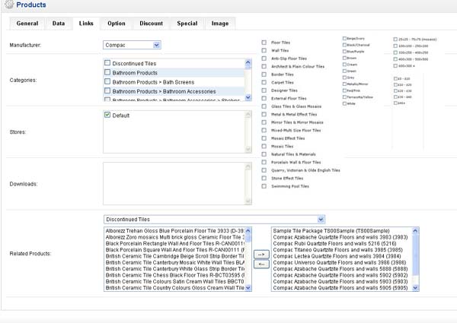Click the Categories list scrollbar track

(x=248, y=80)
